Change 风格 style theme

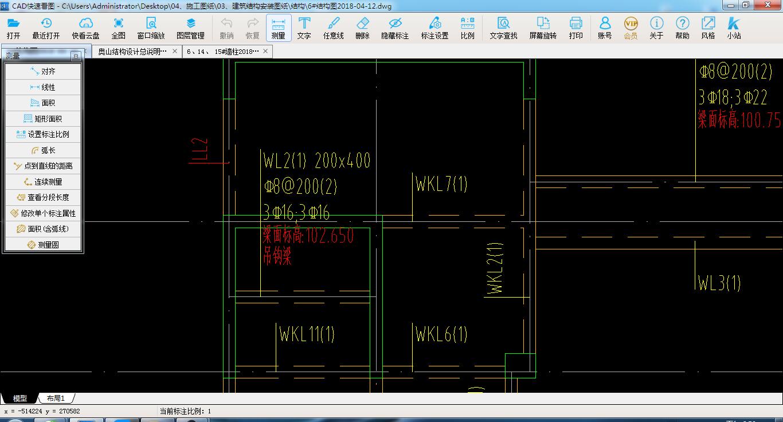[x=708, y=28]
